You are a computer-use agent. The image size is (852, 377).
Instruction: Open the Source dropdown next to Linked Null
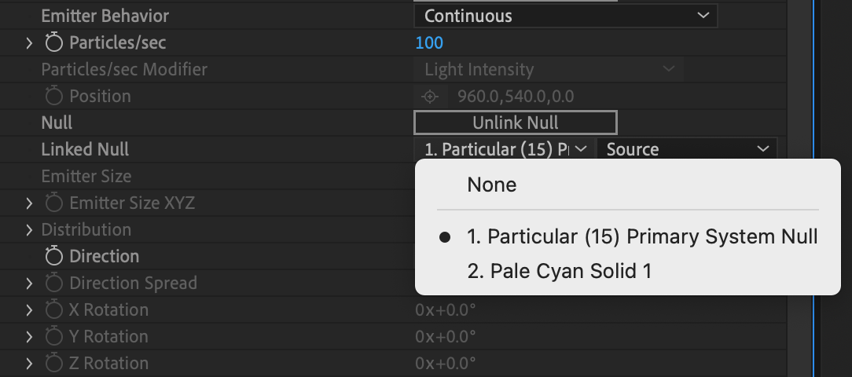(687, 149)
